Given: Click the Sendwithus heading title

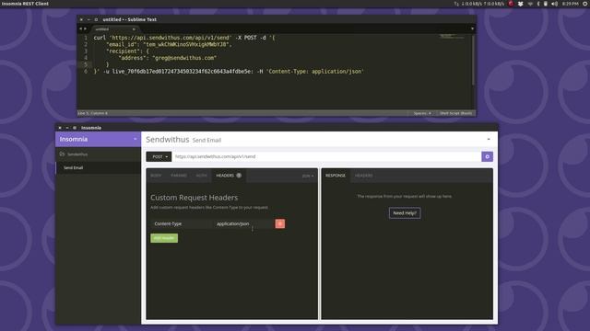Looking at the screenshot, I should [168, 139].
